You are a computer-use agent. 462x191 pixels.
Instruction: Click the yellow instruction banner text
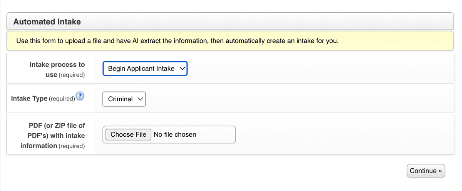(x=177, y=41)
